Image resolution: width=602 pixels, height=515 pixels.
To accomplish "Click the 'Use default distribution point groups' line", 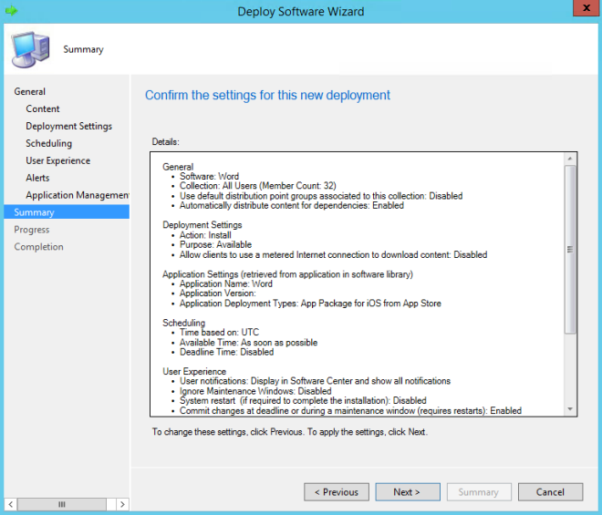I will tap(321, 196).
